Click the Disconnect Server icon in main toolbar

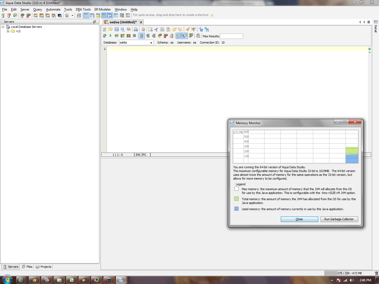click(28, 15)
